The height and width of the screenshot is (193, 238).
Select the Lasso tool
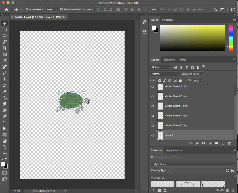point(5,36)
